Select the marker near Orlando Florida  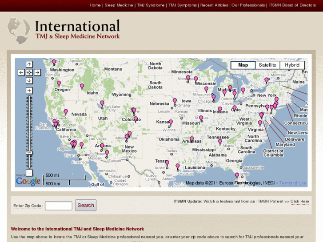click(x=237, y=175)
